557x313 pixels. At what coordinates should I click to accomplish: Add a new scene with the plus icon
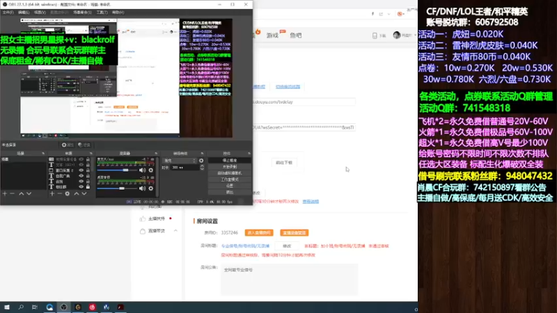click(x=5, y=193)
